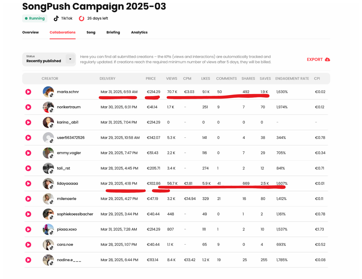Play tali_rst's video creation
The height and width of the screenshot is (279, 362).
coord(28,168)
